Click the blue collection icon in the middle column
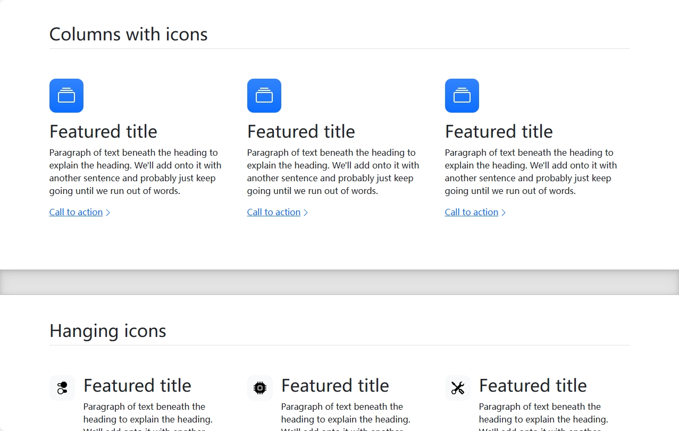The height and width of the screenshot is (431, 679). point(264,96)
